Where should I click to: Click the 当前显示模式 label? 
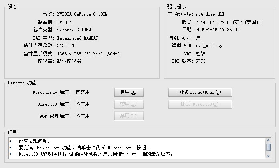coord(39,54)
